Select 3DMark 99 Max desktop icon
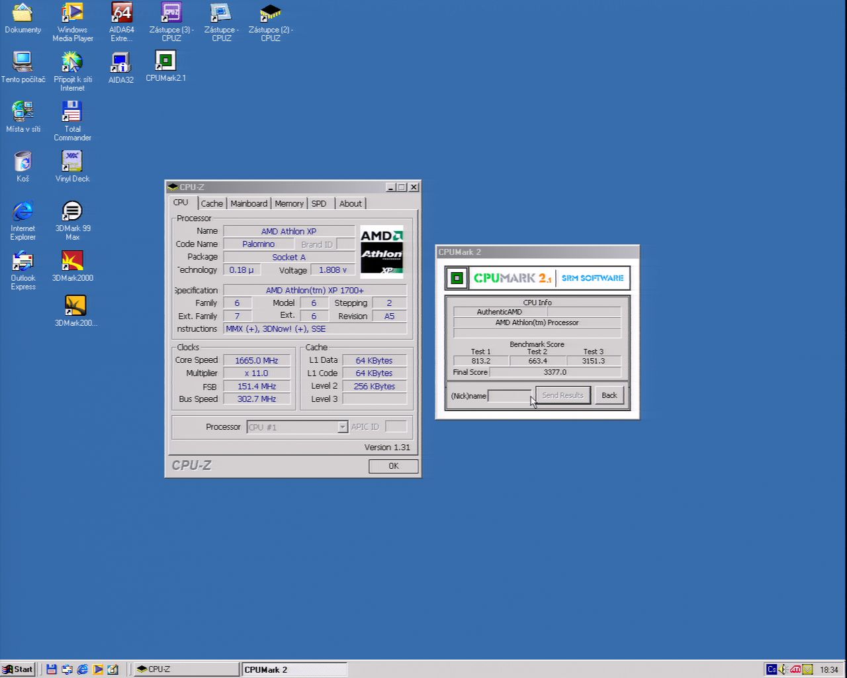This screenshot has width=847, height=678. click(72, 220)
